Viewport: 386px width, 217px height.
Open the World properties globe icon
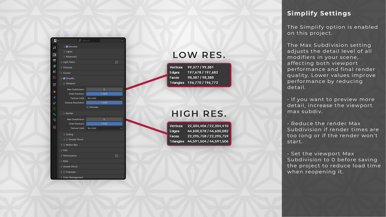pos(55,77)
